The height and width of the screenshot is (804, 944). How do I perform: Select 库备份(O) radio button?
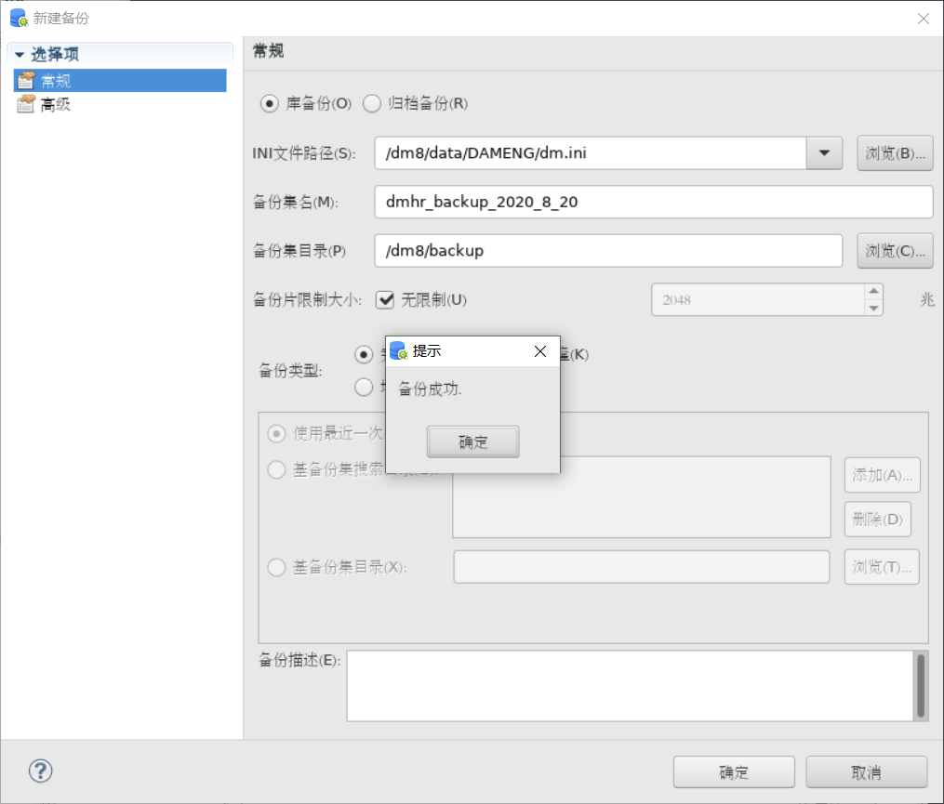[269, 103]
